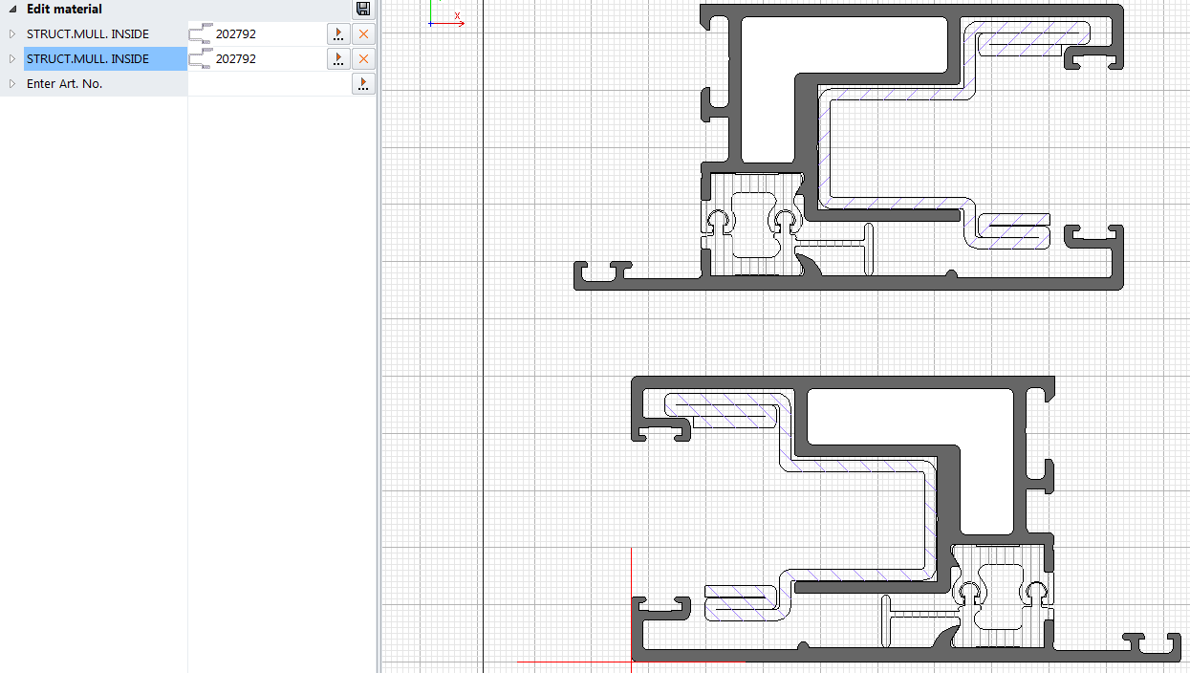
Task: Collapse the Edit material section
Action: pyautogui.click(x=12, y=9)
